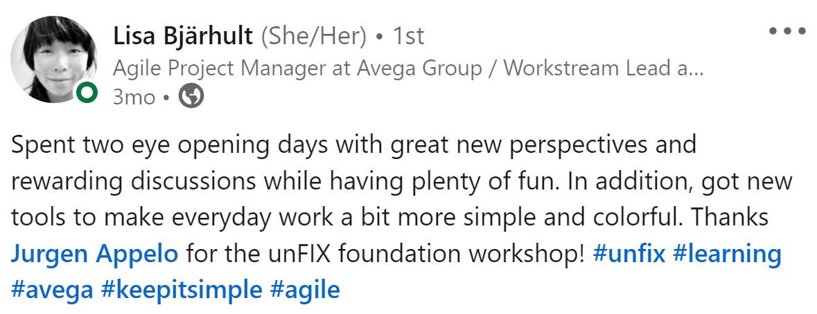Click the (She/Her) pronouns label
The width and height of the screenshot is (817, 314).
click(x=314, y=37)
